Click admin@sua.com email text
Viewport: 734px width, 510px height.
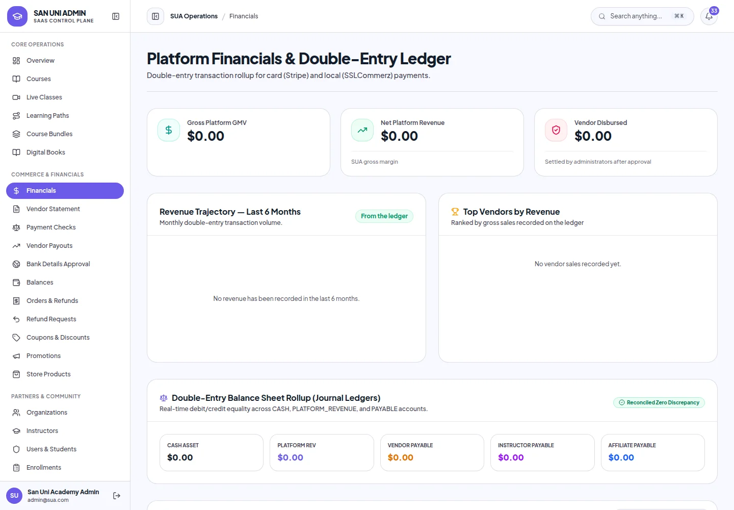[48, 500]
